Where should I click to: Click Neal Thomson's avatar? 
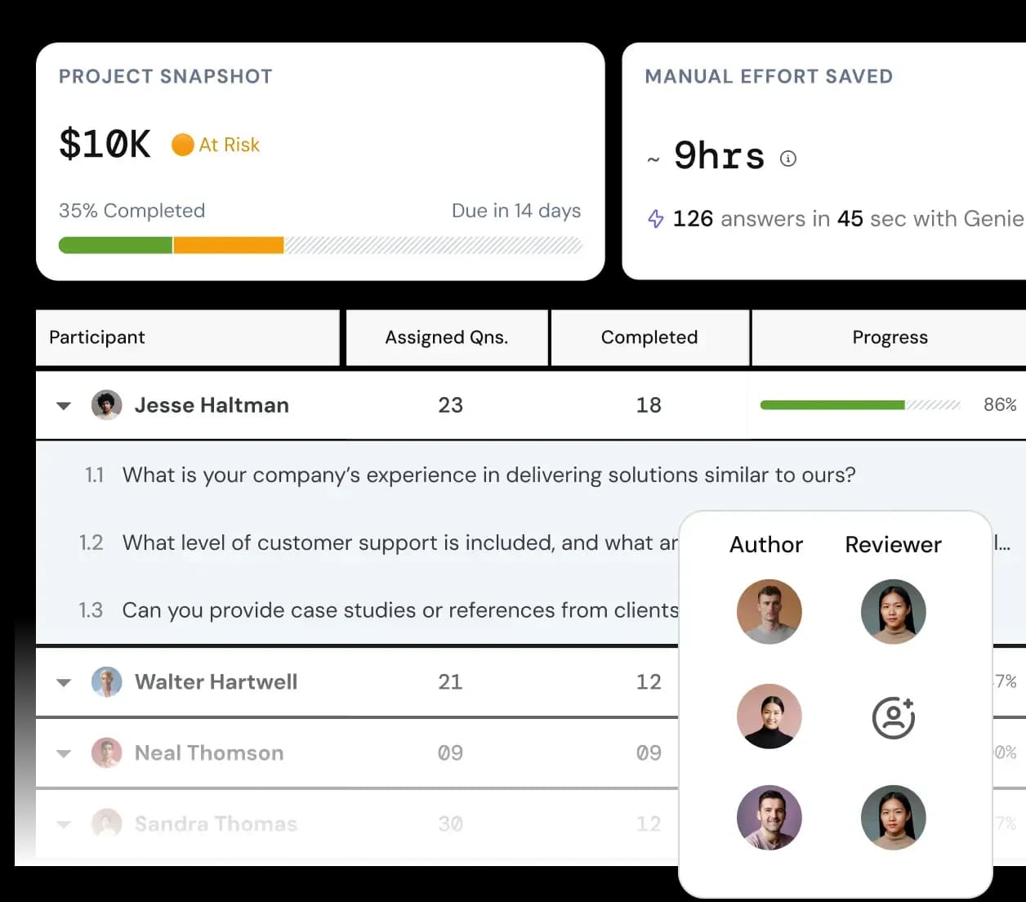[x=106, y=753]
